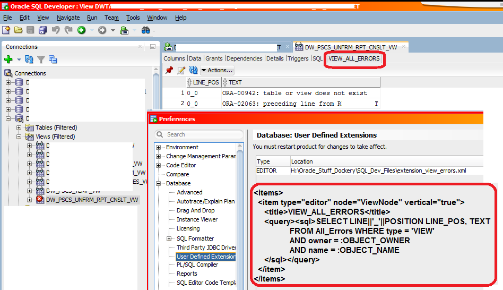Select Compare in Preferences tree
The height and width of the screenshot is (290, 503).
pyautogui.click(x=177, y=174)
